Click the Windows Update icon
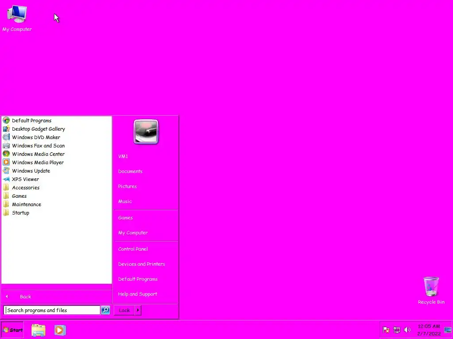The width and height of the screenshot is (453, 339). click(6, 171)
